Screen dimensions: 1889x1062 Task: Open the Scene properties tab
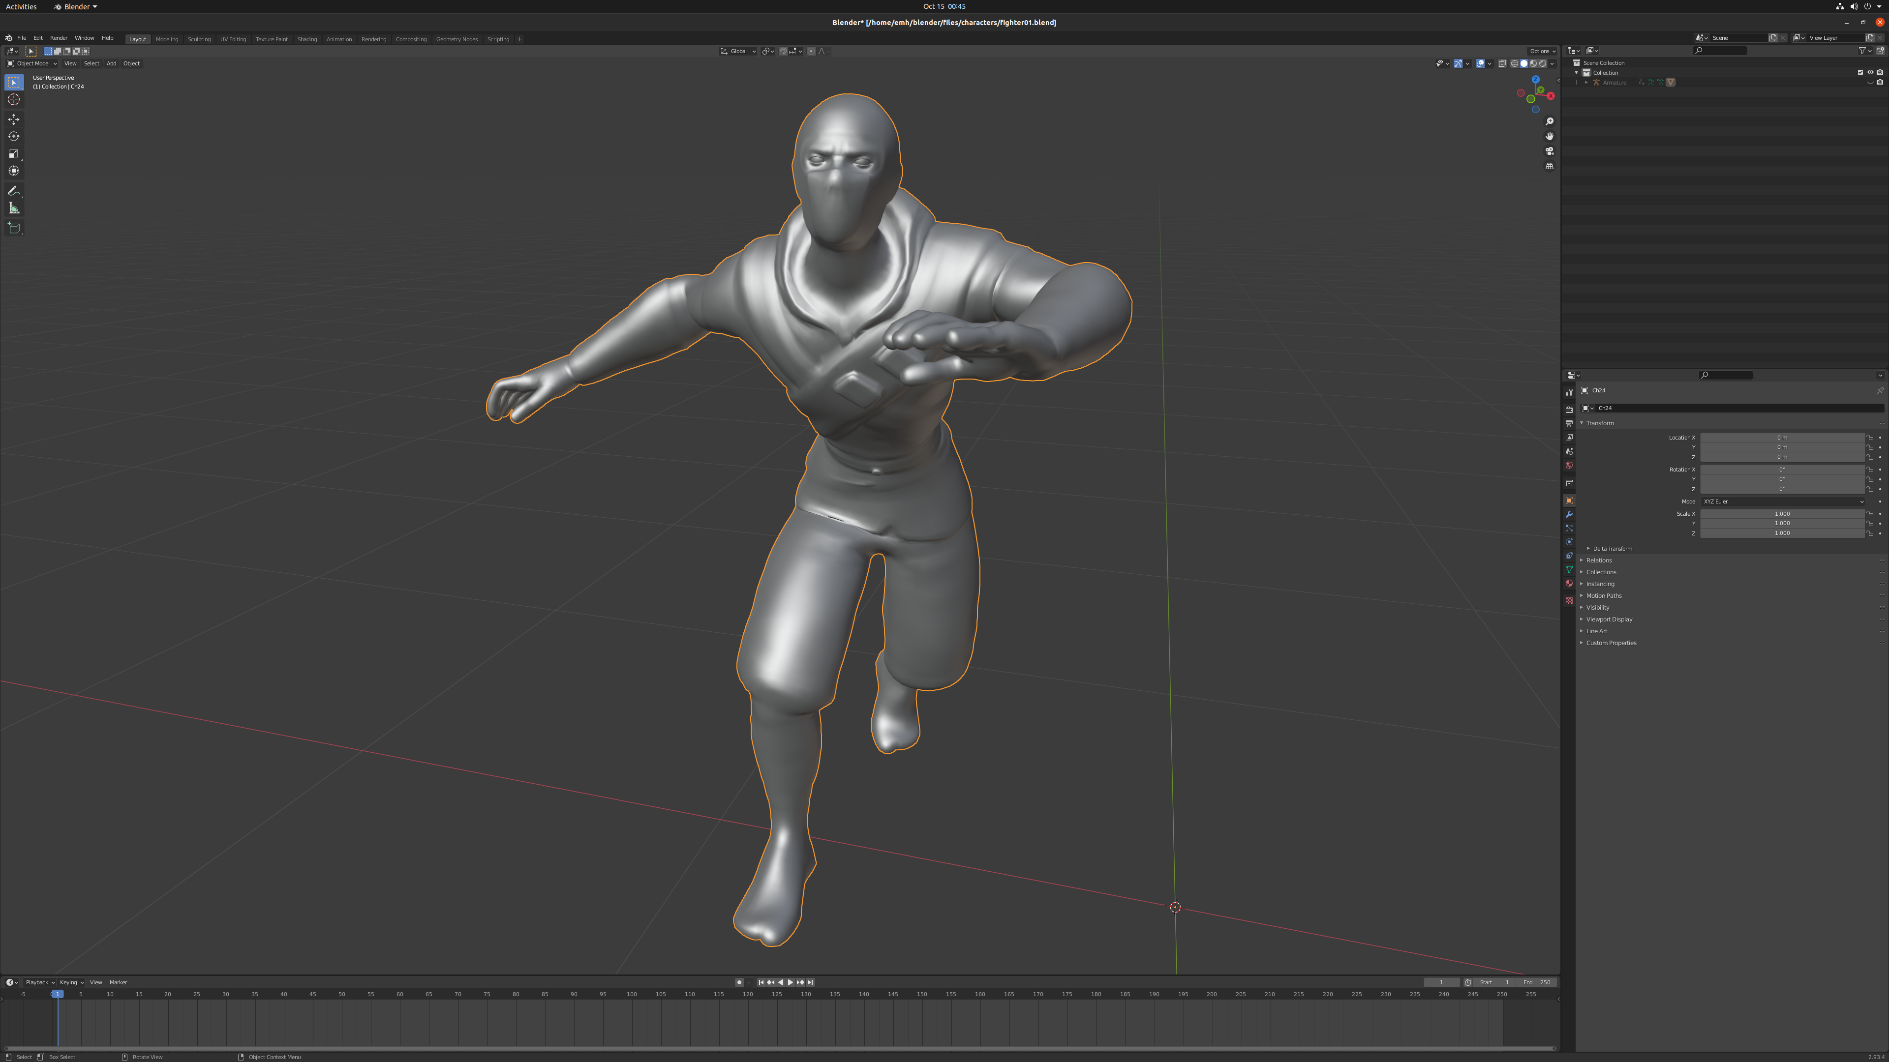pyautogui.click(x=1569, y=451)
